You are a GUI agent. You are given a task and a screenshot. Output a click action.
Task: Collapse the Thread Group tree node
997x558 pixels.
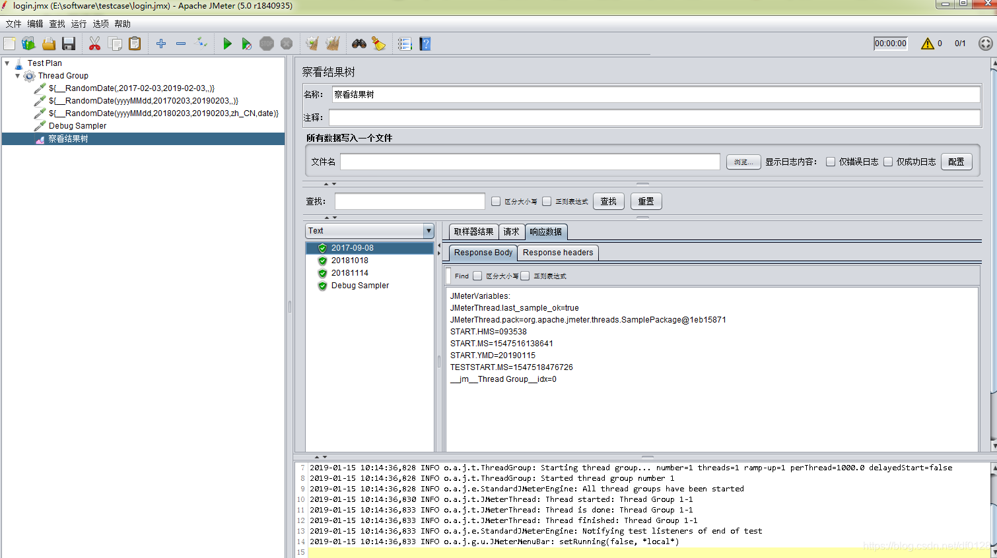18,76
